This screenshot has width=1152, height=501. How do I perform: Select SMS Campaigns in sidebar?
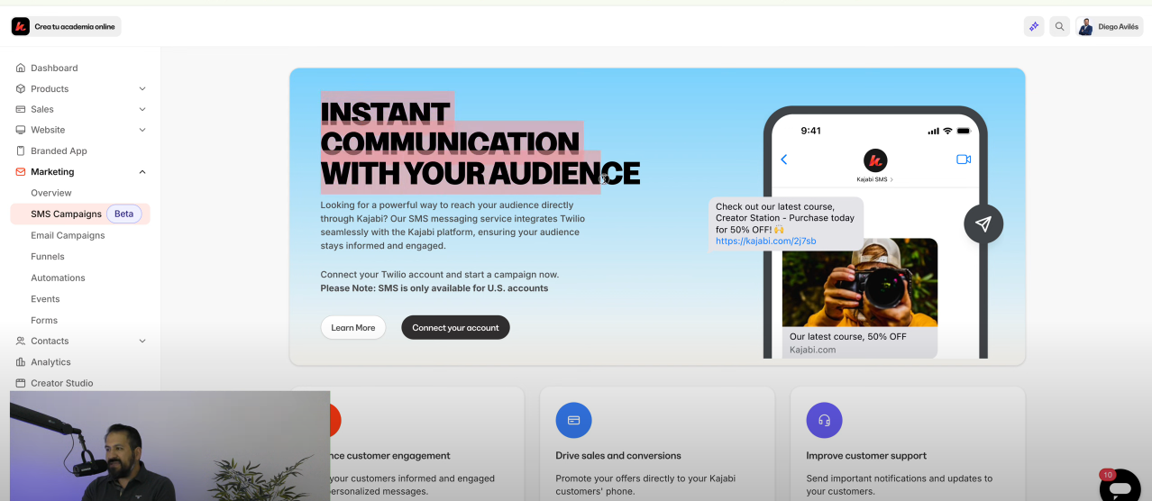pyautogui.click(x=66, y=214)
